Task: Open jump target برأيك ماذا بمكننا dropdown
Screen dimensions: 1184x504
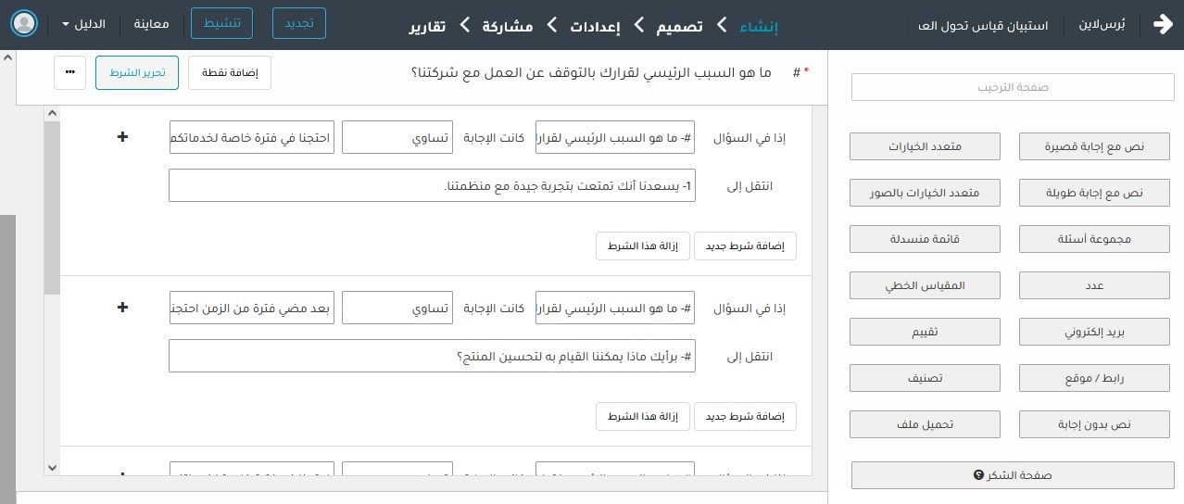Action: [432, 356]
